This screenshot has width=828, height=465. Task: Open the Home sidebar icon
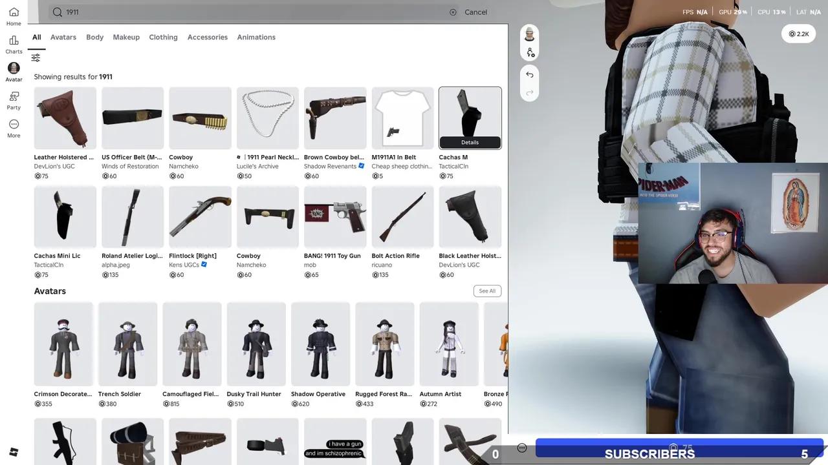point(14,16)
